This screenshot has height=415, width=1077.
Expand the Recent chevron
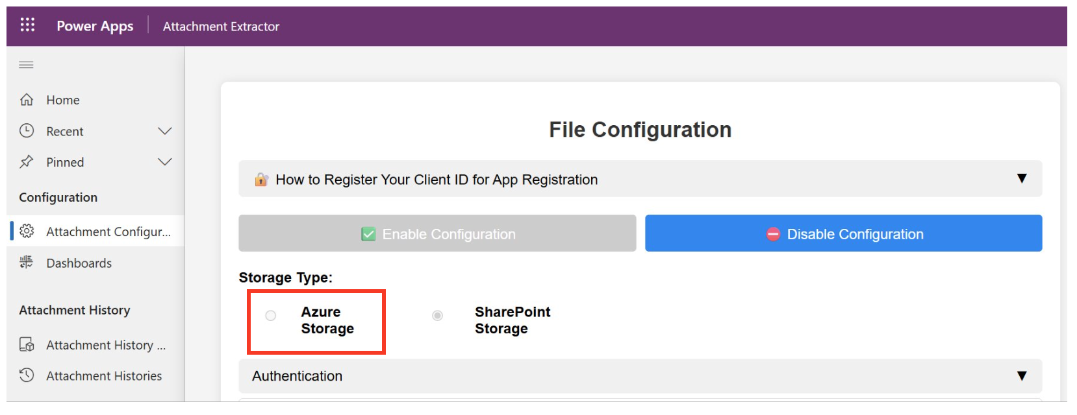(x=165, y=131)
